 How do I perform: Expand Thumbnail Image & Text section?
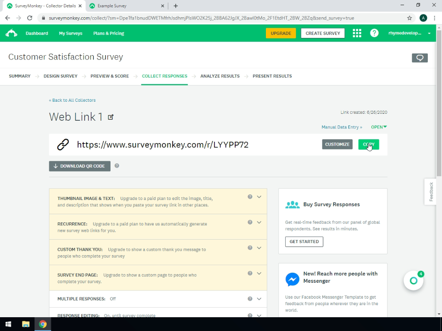(259, 197)
